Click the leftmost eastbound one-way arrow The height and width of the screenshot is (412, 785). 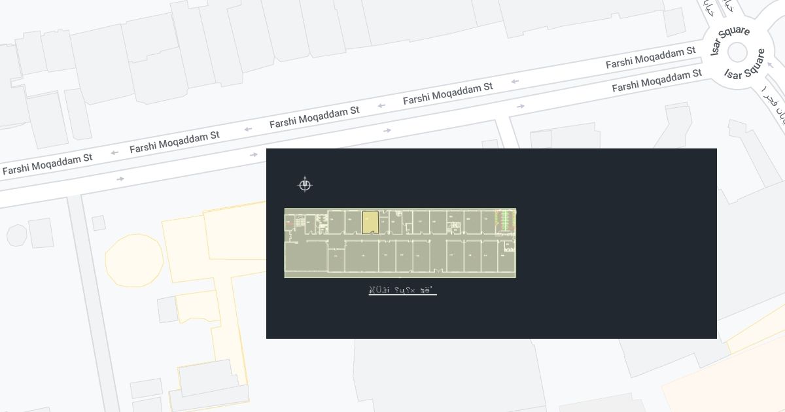click(x=120, y=179)
